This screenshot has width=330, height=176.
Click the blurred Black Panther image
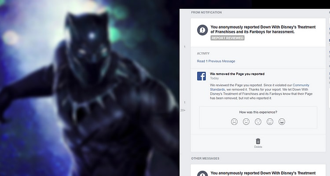click(x=88, y=88)
